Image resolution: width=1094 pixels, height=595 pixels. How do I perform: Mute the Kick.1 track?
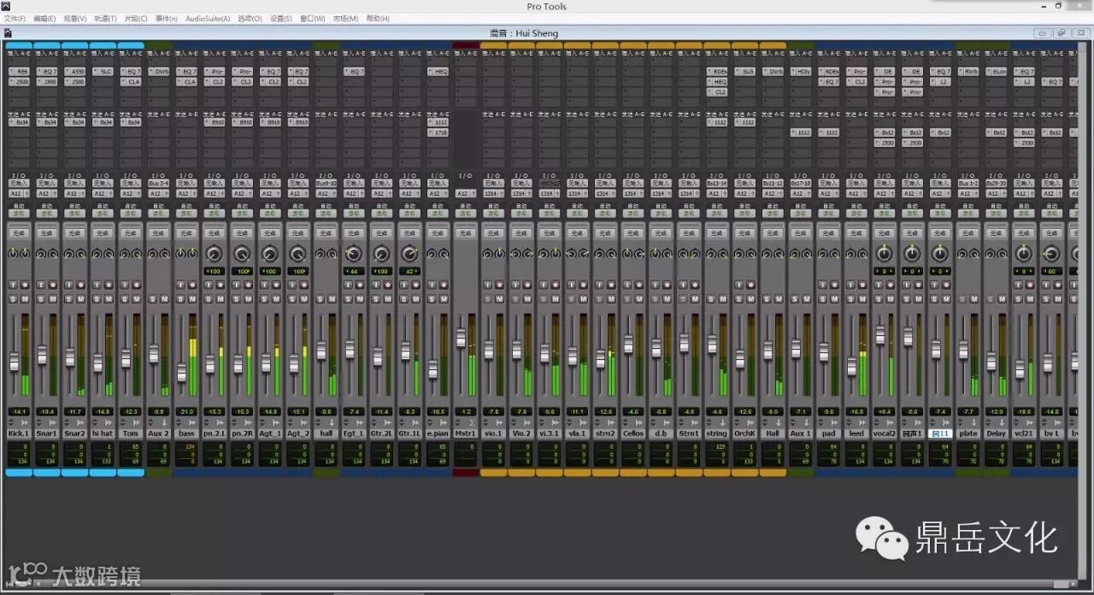tap(25, 297)
